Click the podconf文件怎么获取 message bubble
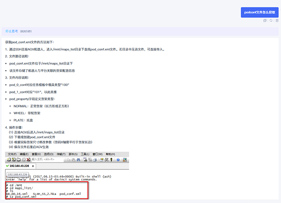This screenshot has height=203, width=281. 259,12
